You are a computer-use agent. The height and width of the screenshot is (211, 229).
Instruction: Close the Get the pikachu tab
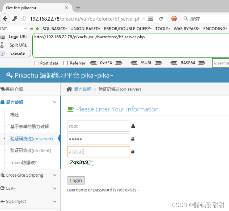point(66,8)
